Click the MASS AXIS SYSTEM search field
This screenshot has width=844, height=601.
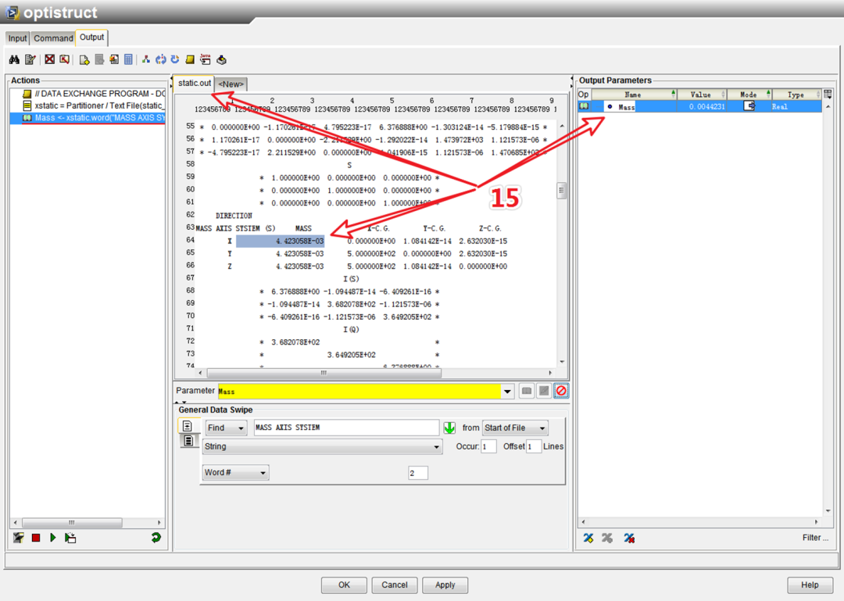(x=346, y=427)
